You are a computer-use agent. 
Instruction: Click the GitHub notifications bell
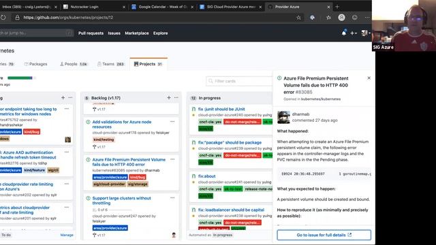click(344, 33)
